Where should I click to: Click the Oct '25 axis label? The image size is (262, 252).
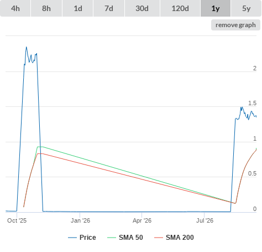[x=17, y=220]
